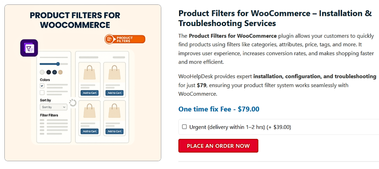Uncheck the ticked checkbox under Colors
The width and height of the screenshot is (379, 169).
42,86
